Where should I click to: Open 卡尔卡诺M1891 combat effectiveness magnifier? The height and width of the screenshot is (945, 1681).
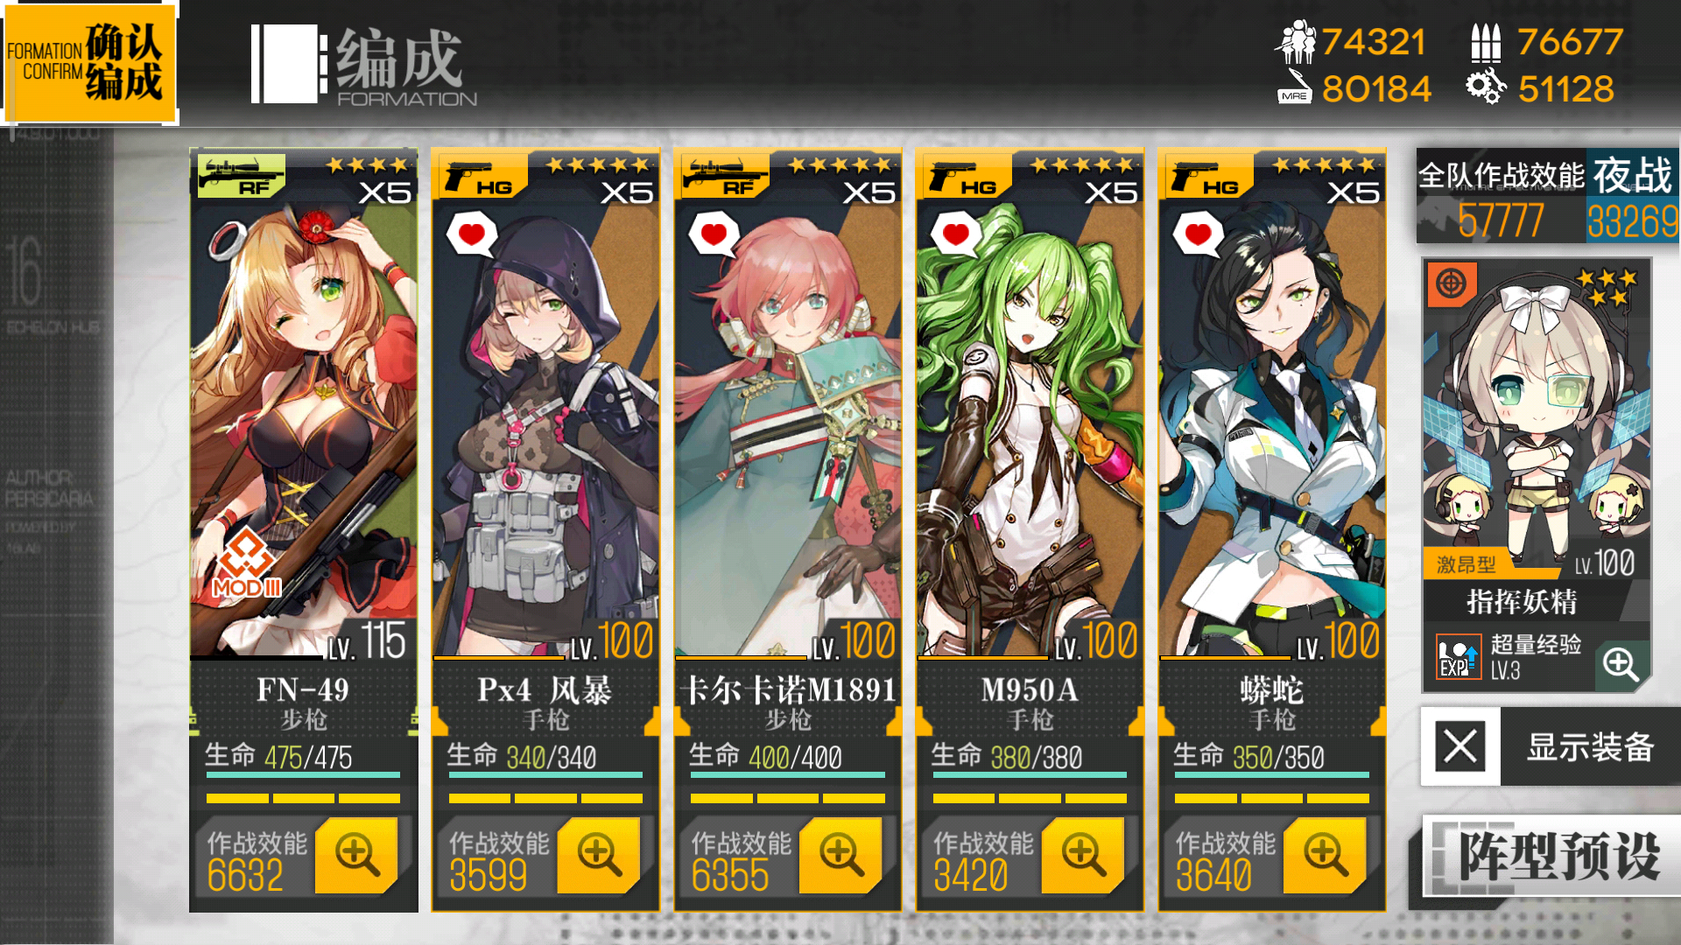click(840, 855)
